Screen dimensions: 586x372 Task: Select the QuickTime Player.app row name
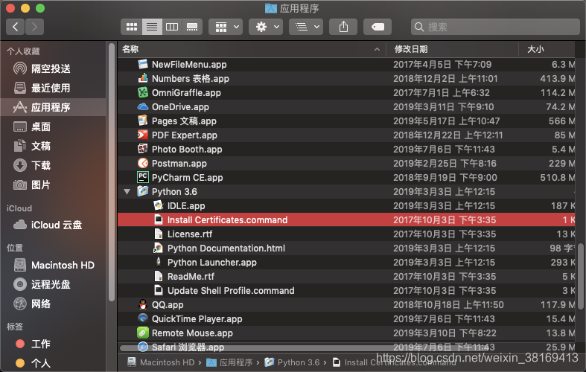point(197,319)
